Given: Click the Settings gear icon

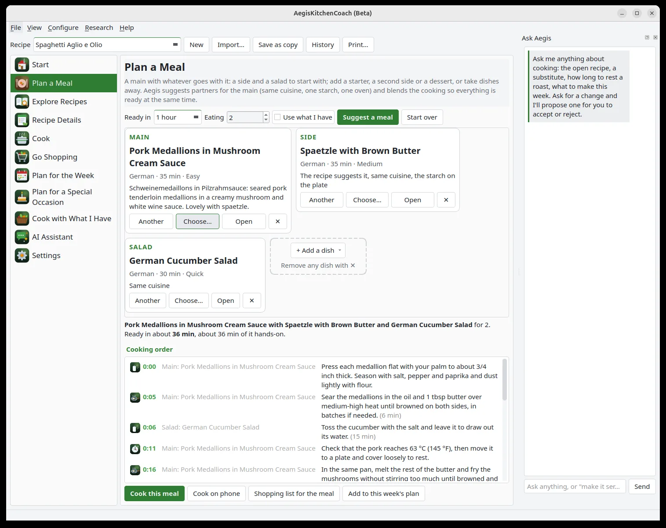Looking at the screenshot, I should [22, 255].
